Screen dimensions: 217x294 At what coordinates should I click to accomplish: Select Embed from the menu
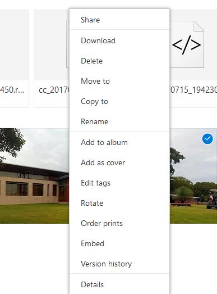pos(119,243)
